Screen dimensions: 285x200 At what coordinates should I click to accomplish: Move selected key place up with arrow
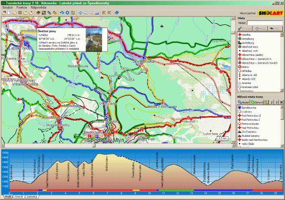272,102
